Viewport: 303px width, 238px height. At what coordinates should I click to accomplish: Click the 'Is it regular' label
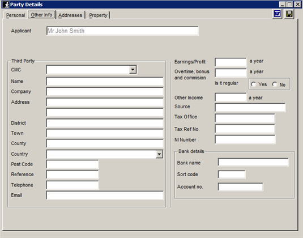pos(227,83)
